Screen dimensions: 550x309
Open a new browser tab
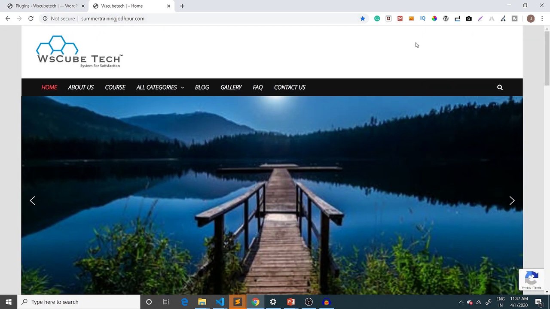[x=182, y=6]
